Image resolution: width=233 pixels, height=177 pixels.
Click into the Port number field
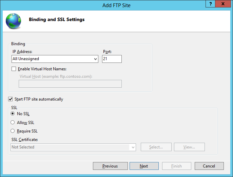[112, 59]
